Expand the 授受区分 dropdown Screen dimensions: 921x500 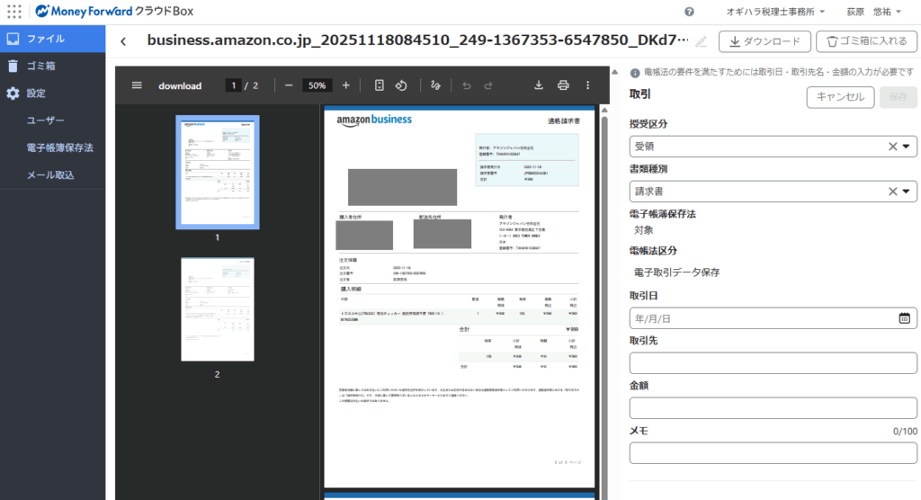pyautogui.click(x=906, y=147)
